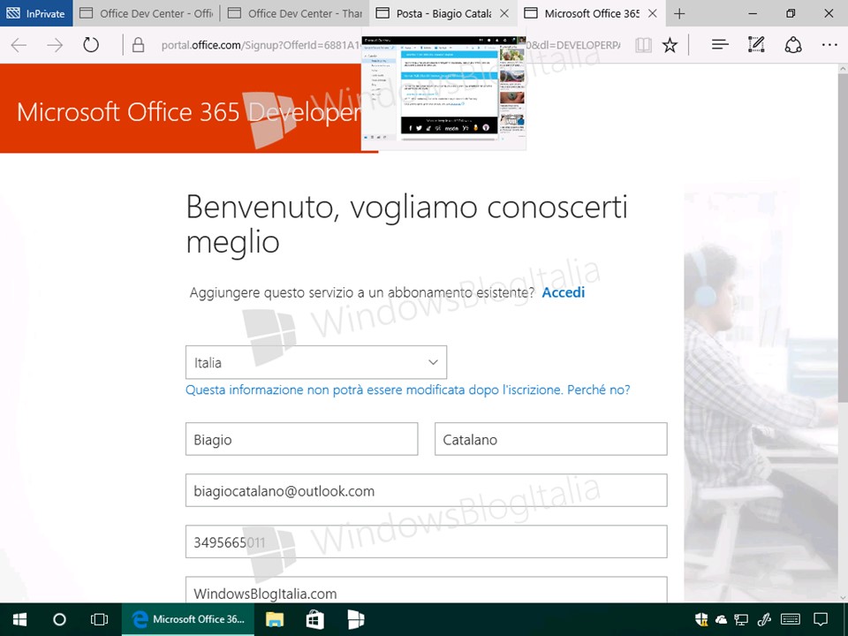Click the 'Aggiungere questo servizio' question text
Image resolution: width=848 pixels, height=636 pixels.
tap(362, 292)
